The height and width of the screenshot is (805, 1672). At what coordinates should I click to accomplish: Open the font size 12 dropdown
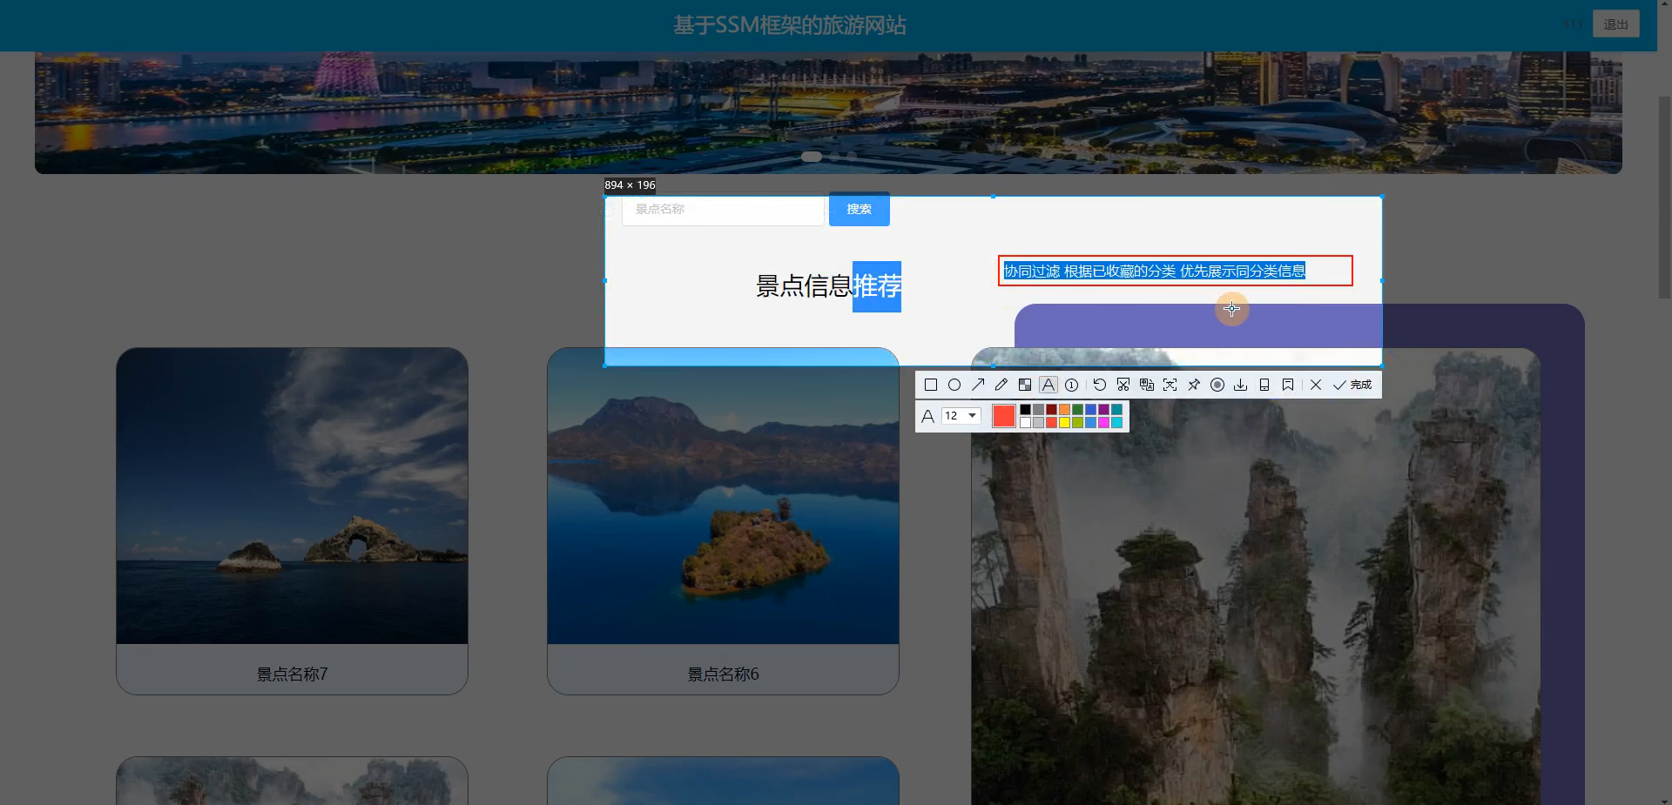click(961, 416)
